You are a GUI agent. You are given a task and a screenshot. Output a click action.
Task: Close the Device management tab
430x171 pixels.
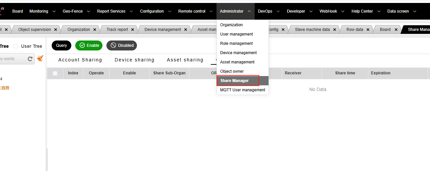click(186, 30)
